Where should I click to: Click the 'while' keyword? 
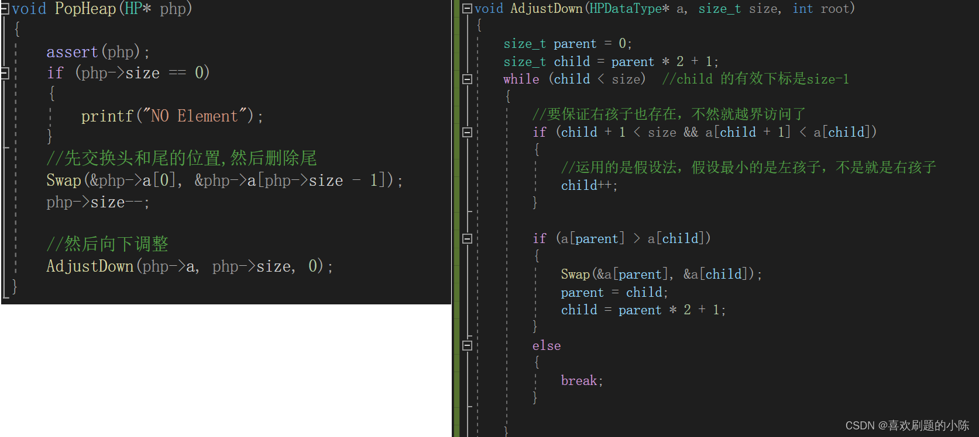pyautogui.click(x=521, y=79)
